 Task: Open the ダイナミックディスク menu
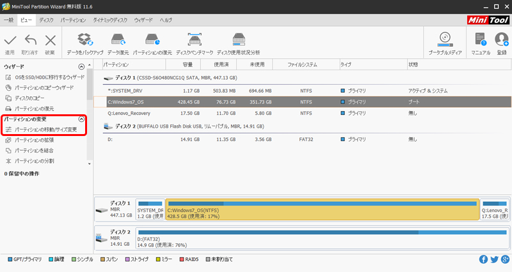coord(110,20)
